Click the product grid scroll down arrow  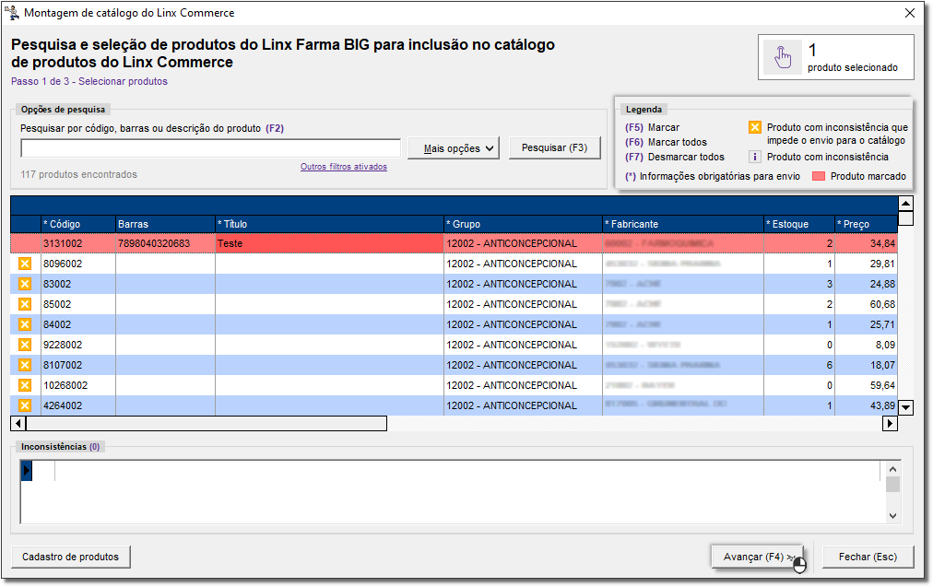[905, 407]
